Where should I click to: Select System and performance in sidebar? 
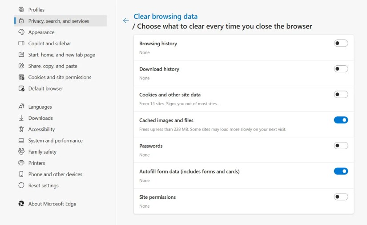pyautogui.click(x=55, y=141)
